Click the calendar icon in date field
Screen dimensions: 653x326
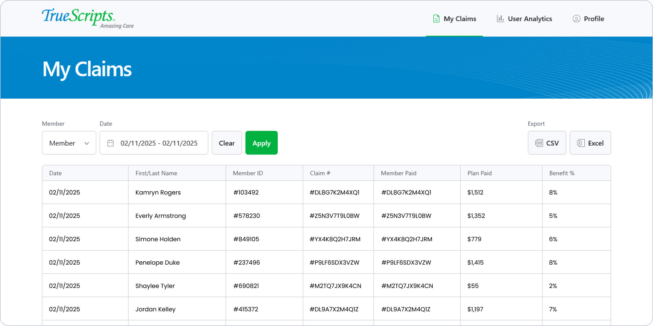[110, 143]
